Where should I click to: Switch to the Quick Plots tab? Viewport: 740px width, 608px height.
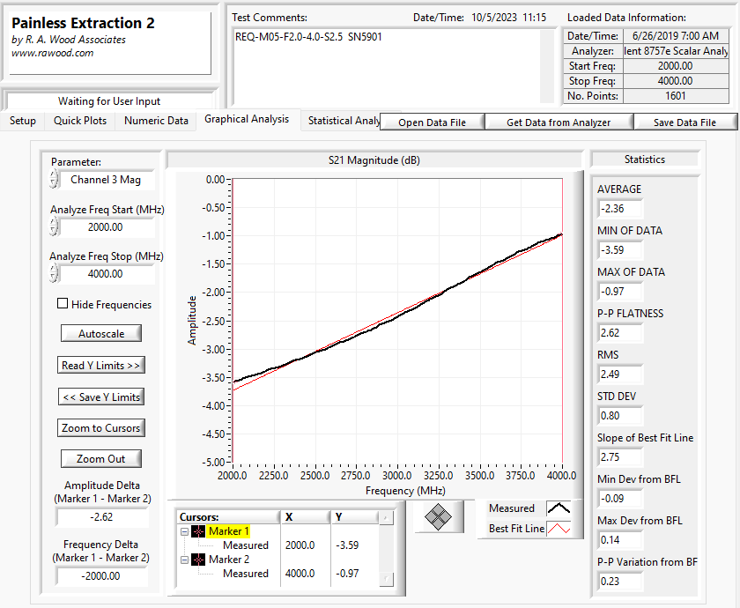(80, 121)
